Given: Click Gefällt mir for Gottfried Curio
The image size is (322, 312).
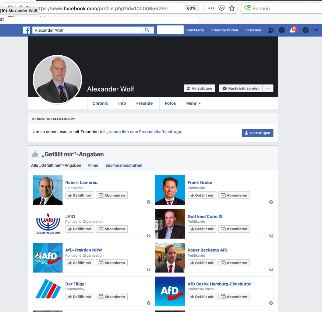Looking at the screenshot, I should 202,229.
